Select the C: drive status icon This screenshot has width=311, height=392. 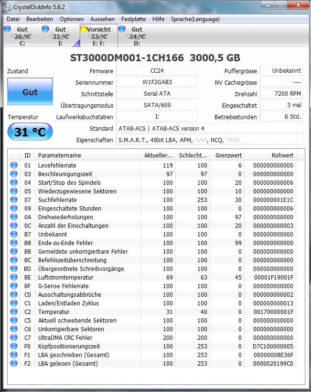click(7, 29)
